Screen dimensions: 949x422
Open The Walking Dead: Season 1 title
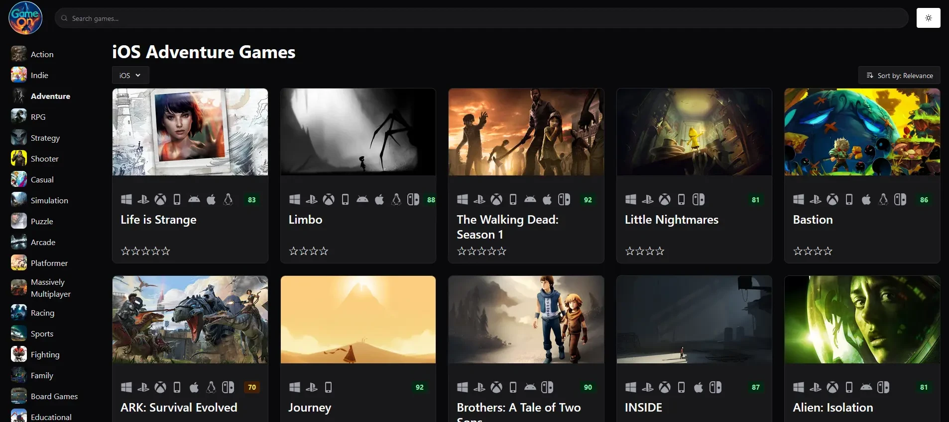point(507,227)
